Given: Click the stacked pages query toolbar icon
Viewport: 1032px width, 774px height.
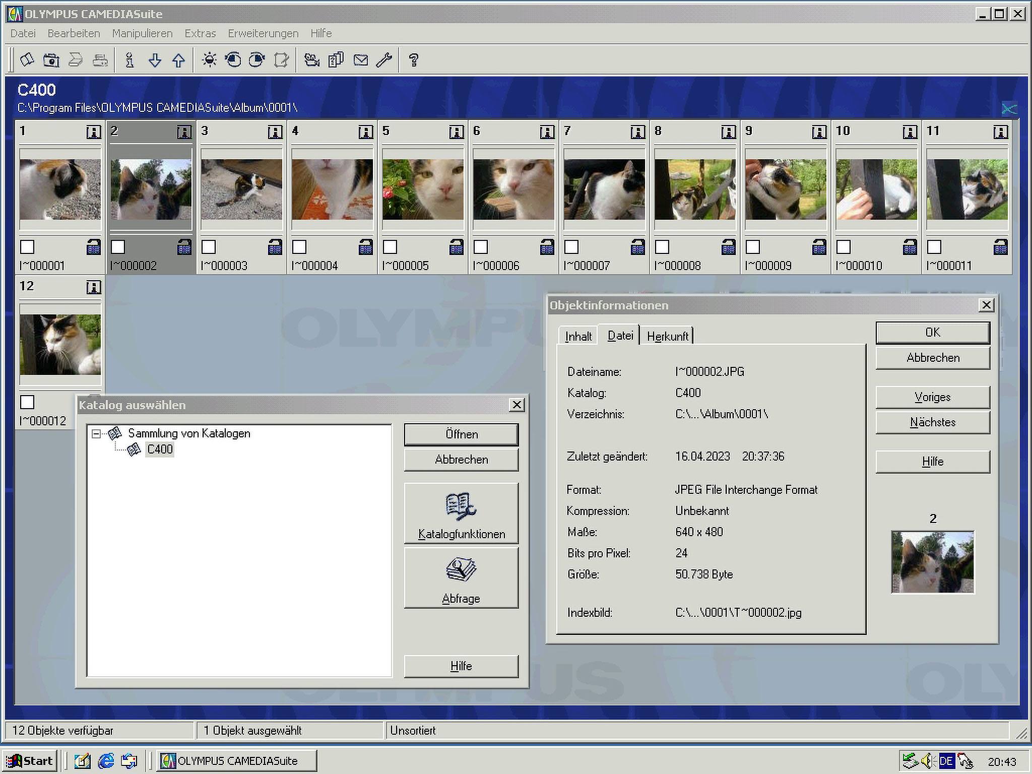Looking at the screenshot, I should coord(336,60).
